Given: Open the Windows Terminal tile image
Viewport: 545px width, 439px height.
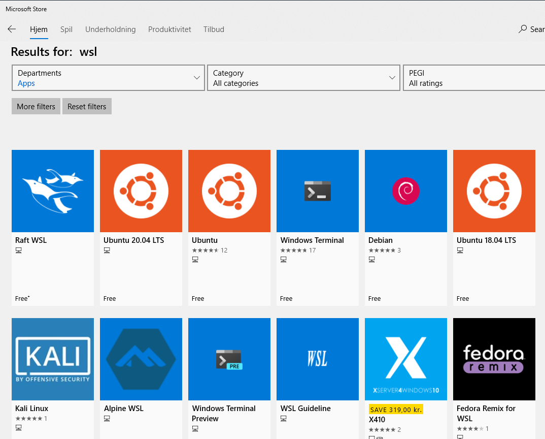Looking at the screenshot, I should pyautogui.click(x=318, y=191).
